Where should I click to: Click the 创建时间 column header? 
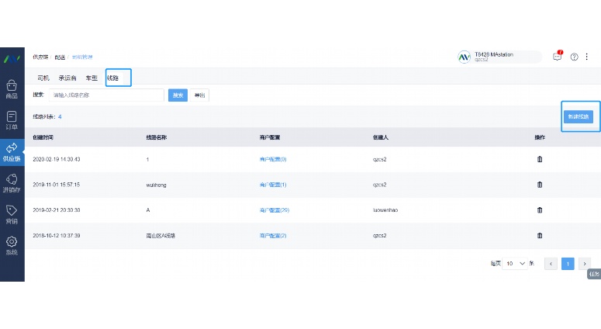coord(43,137)
